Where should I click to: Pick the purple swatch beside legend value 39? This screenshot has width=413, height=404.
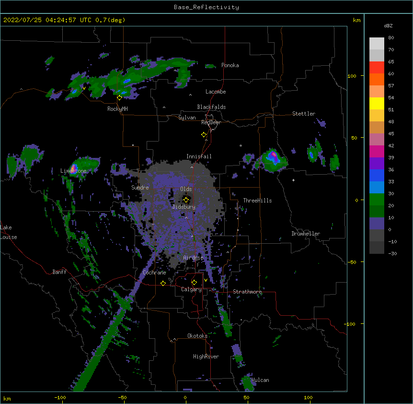tap(377, 163)
